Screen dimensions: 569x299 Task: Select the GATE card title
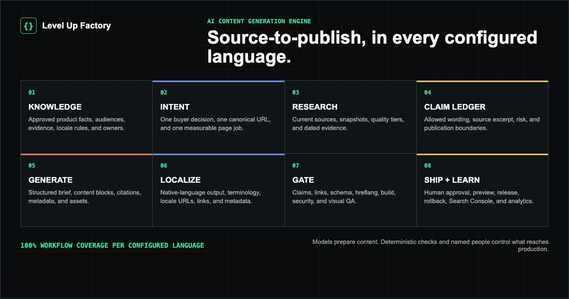pos(303,180)
